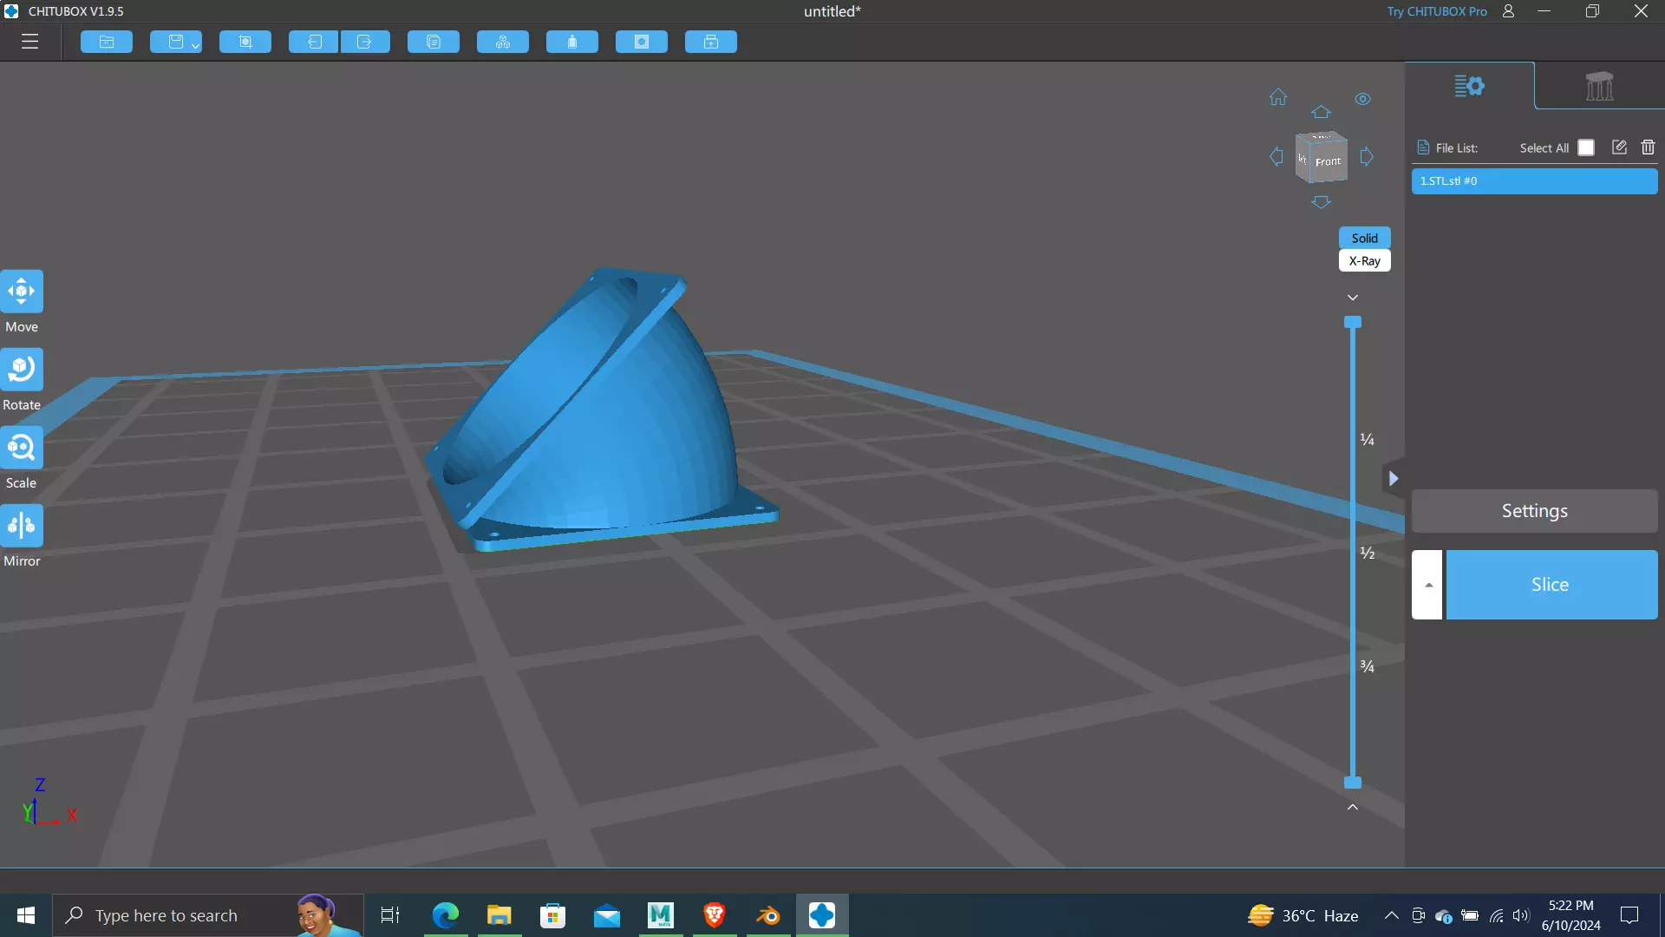Select the Scale tool
Viewport: 1665px width, 937px height.
coord(22,448)
